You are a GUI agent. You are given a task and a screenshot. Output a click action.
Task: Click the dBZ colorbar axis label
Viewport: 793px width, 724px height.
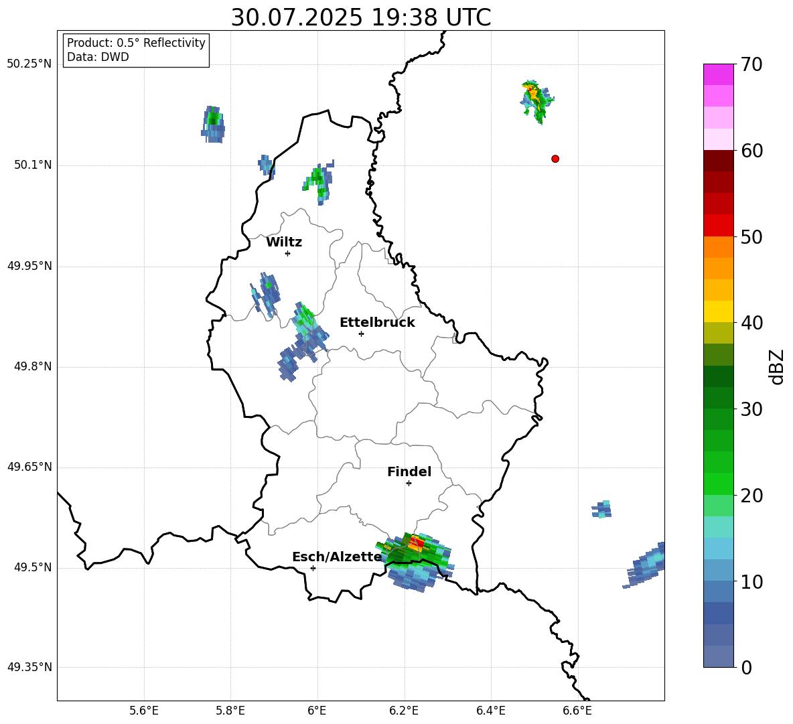pos(778,366)
